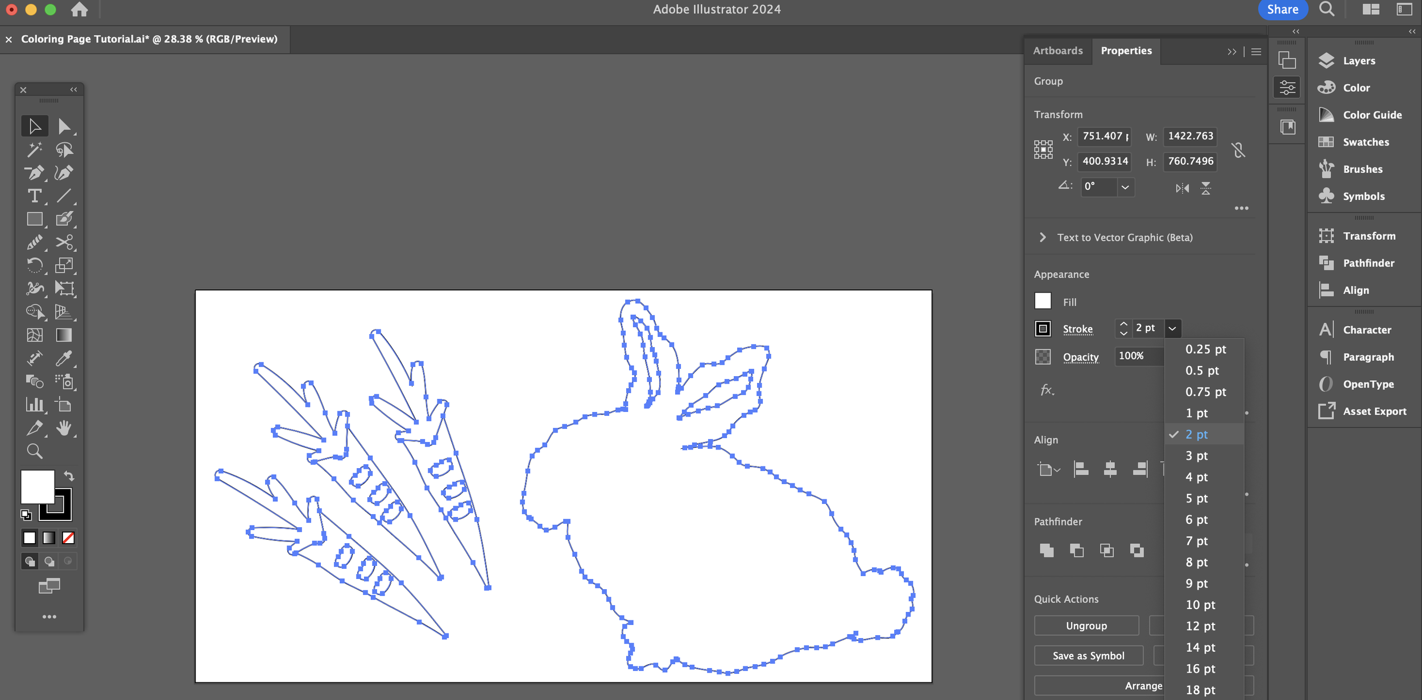Swap the fill and stroke colors

tap(69, 476)
